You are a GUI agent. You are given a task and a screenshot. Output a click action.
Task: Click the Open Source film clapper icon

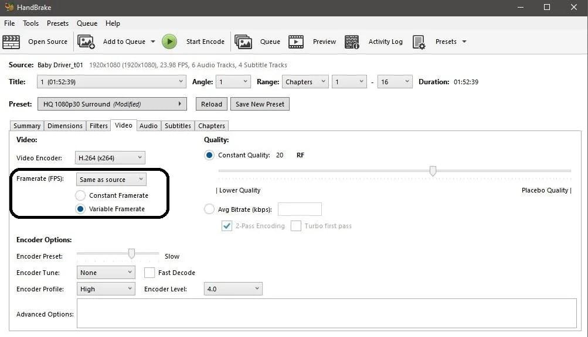pos(11,42)
